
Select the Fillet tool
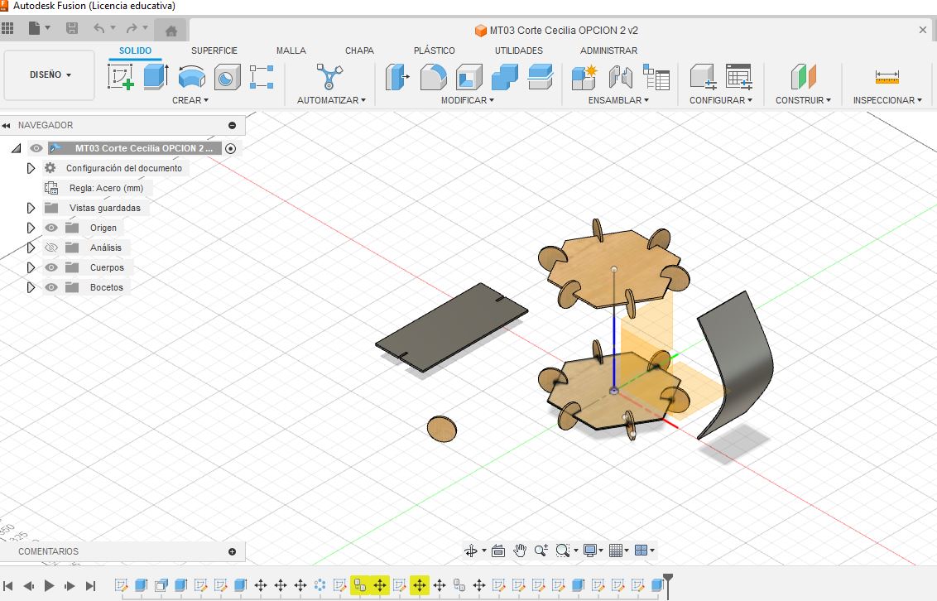433,77
